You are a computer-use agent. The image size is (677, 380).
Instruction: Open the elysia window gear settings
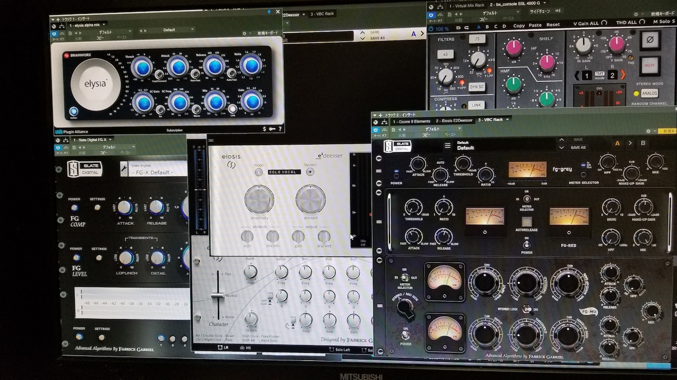click(244, 33)
